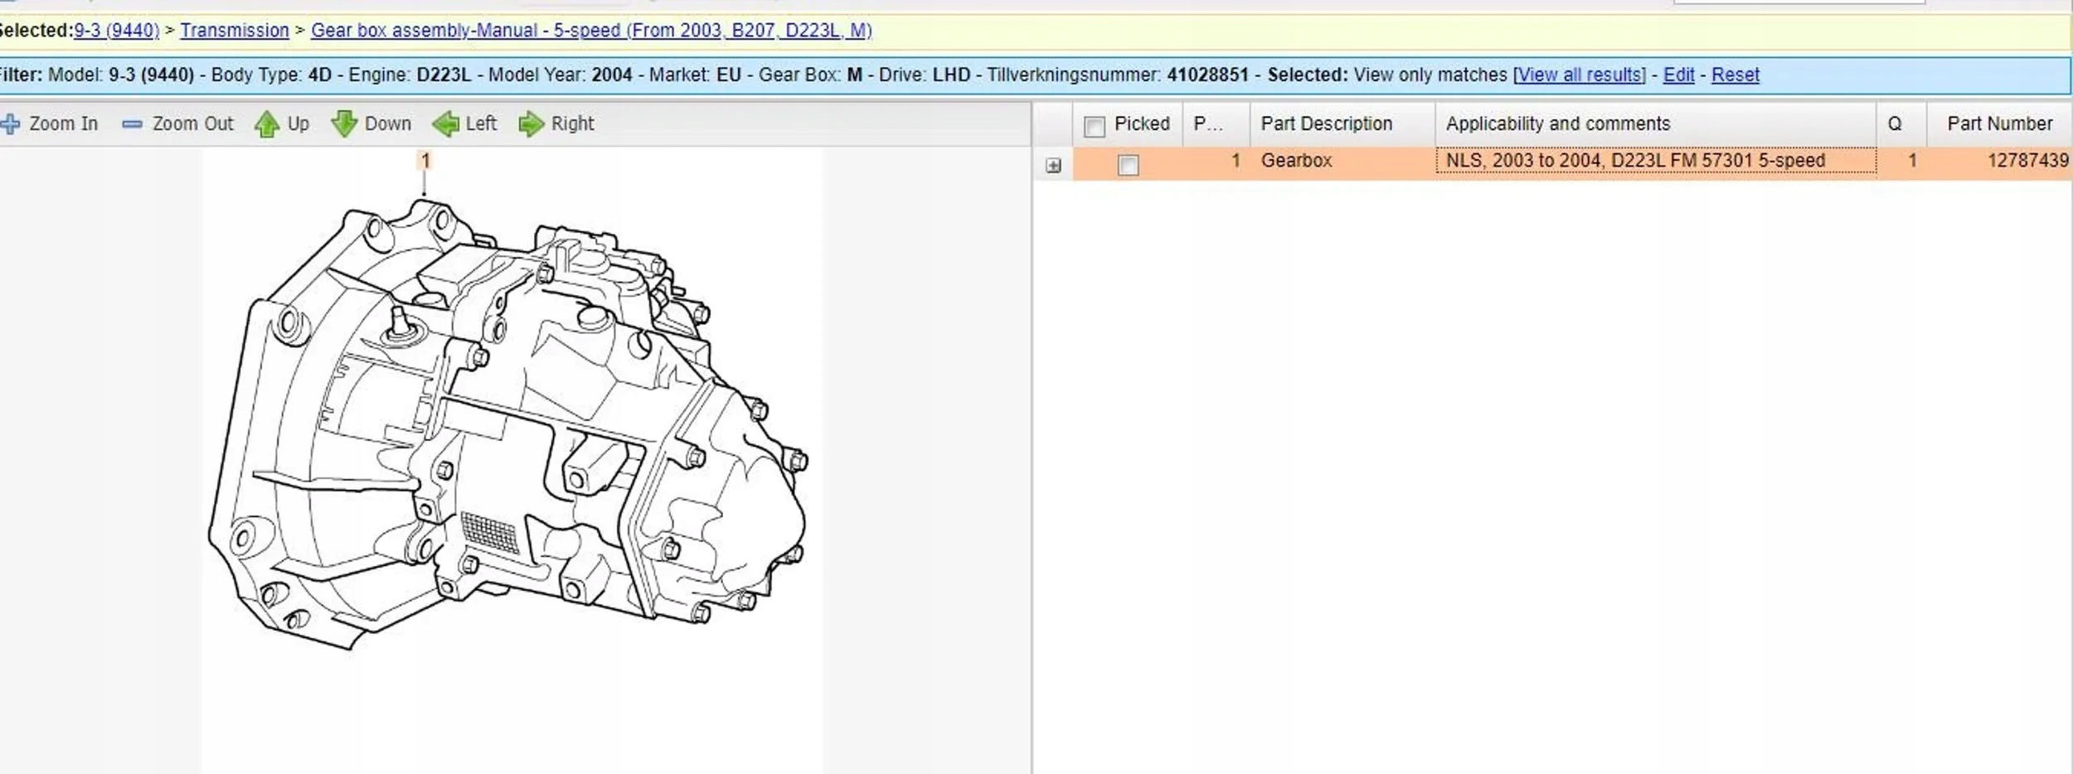Go to the Transmission breadcrumb link
Image resolution: width=2073 pixels, height=774 pixels.
pyautogui.click(x=235, y=31)
